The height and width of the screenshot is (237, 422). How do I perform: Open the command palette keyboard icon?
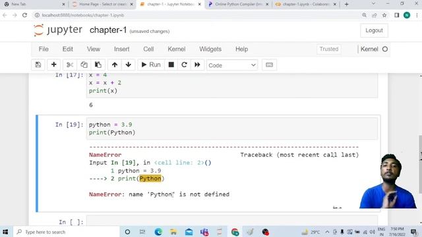pyautogui.click(x=269, y=65)
